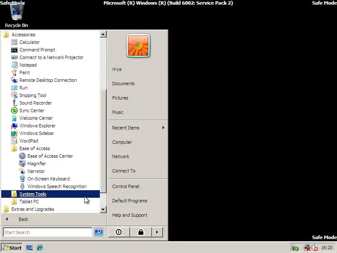337x253 pixels.
Task: Open the Windows Sidebar icon
Action: click(14, 133)
